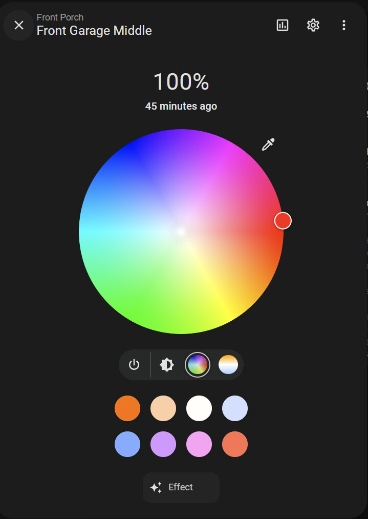Select the white center of color wheel

click(x=181, y=232)
